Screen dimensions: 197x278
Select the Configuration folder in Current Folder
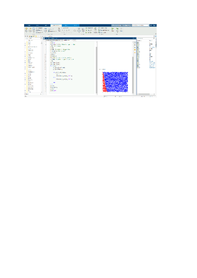click(x=31, y=72)
